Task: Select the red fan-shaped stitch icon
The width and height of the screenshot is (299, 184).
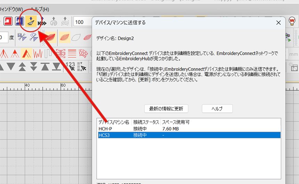Action: click(83, 53)
